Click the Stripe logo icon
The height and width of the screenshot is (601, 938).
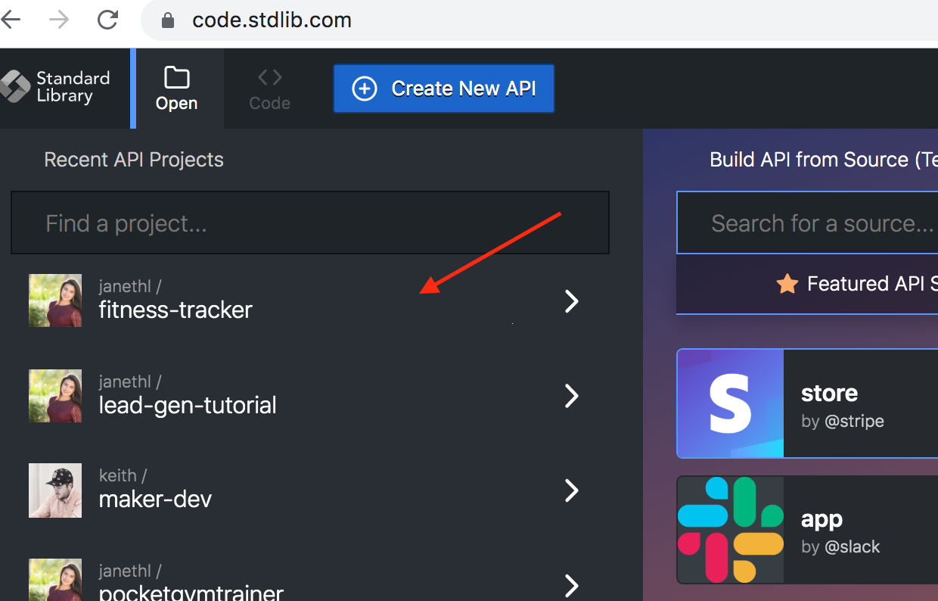pyautogui.click(x=731, y=403)
